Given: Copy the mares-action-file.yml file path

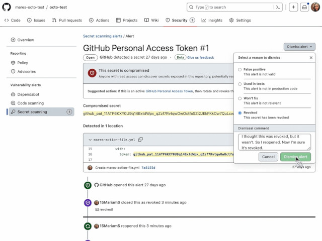Looking at the screenshot, I should [140, 140].
